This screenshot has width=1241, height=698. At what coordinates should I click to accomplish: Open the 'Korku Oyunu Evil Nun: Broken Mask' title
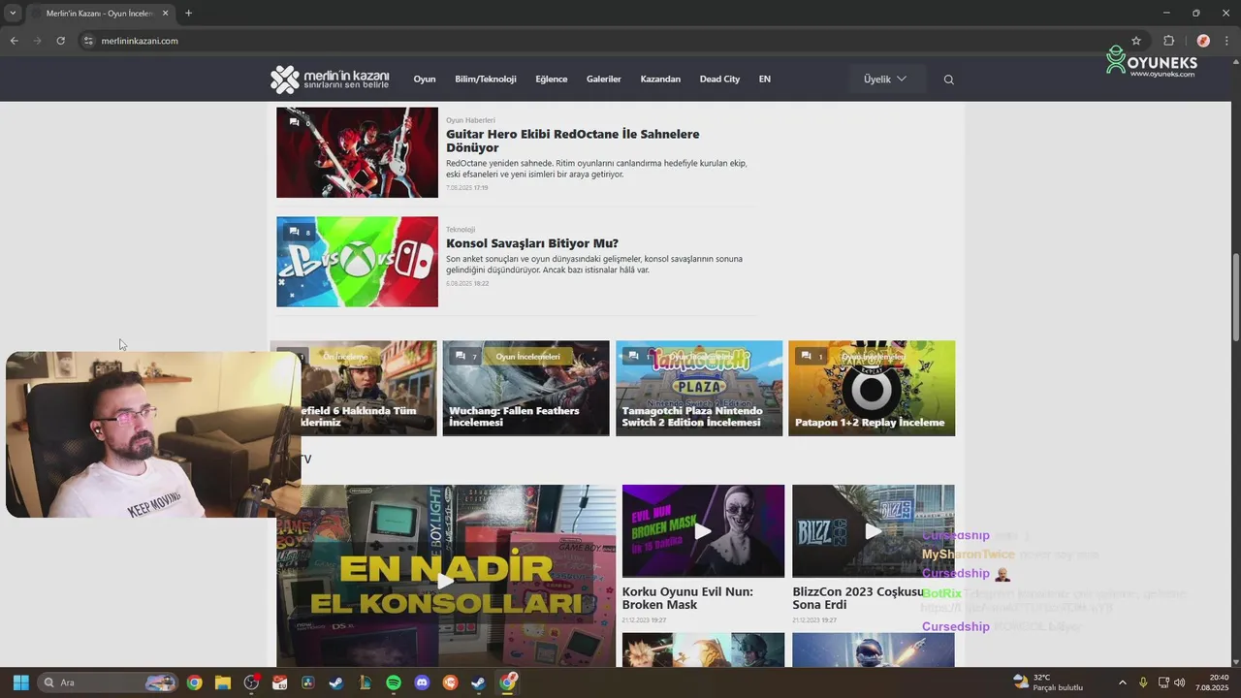(687, 598)
